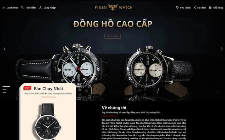This screenshot has height=140, width=225.
Task: Click the F1GEN Watch eagle logo
Action: click(x=113, y=7)
